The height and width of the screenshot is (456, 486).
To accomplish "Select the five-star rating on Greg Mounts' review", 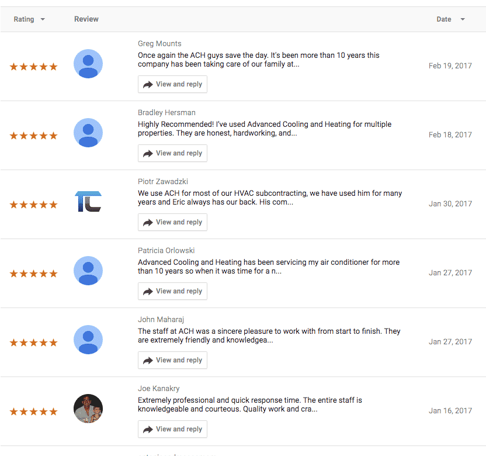I will point(33,67).
